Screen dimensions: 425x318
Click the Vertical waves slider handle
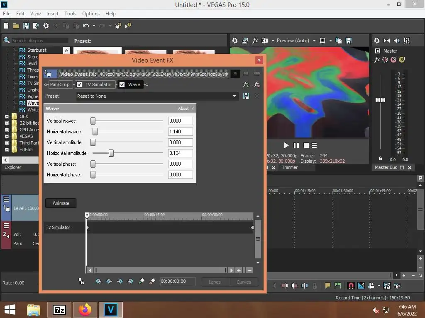point(93,121)
